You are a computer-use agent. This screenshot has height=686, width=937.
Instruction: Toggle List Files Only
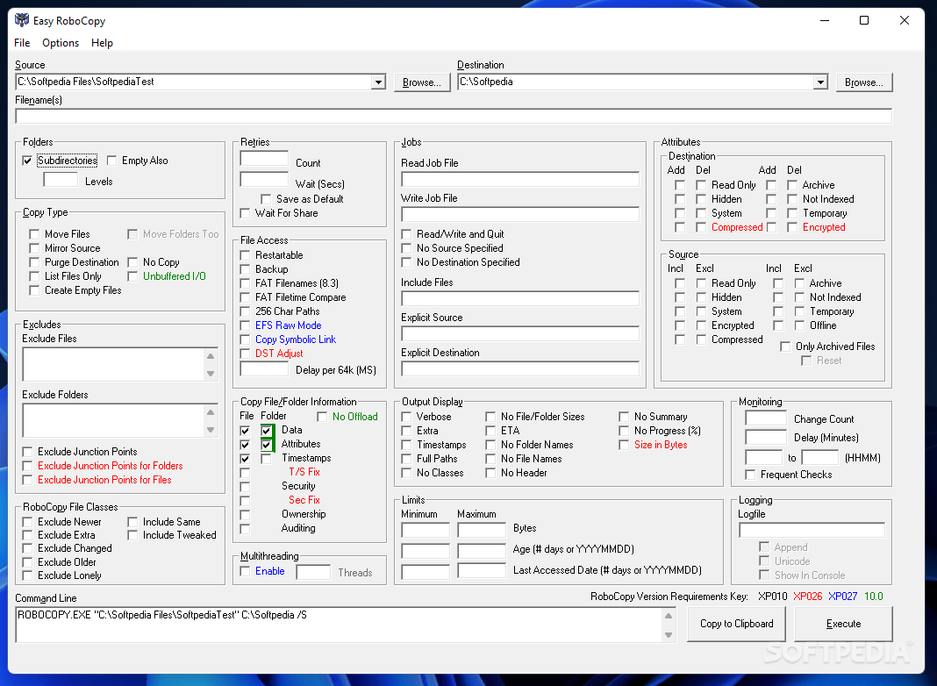point(34,276)
